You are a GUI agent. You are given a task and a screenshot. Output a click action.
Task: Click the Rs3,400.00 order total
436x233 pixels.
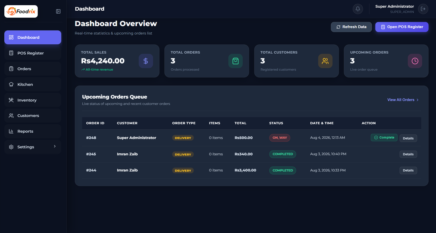click(245, 170)
